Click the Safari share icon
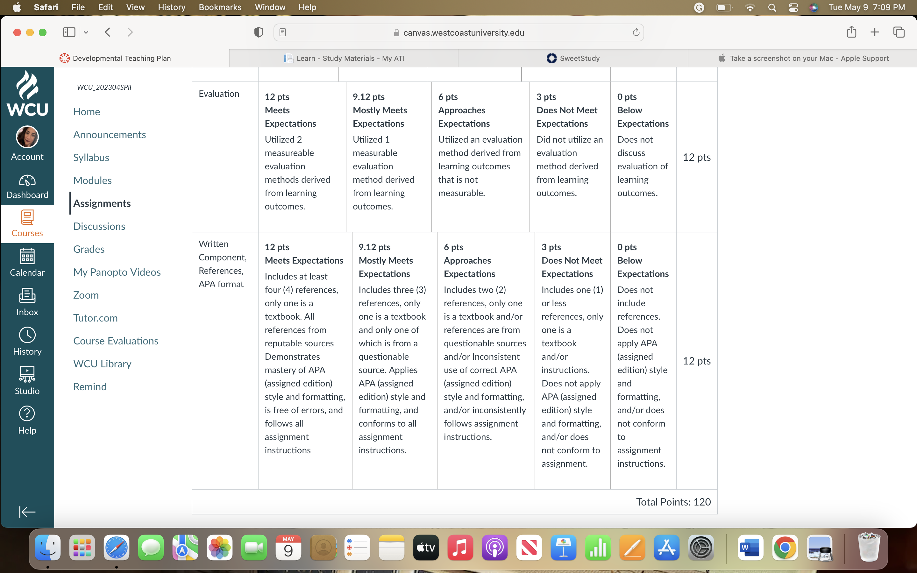Screen dimensions: 917x573 pyautogui.click(x=851, y=32)
